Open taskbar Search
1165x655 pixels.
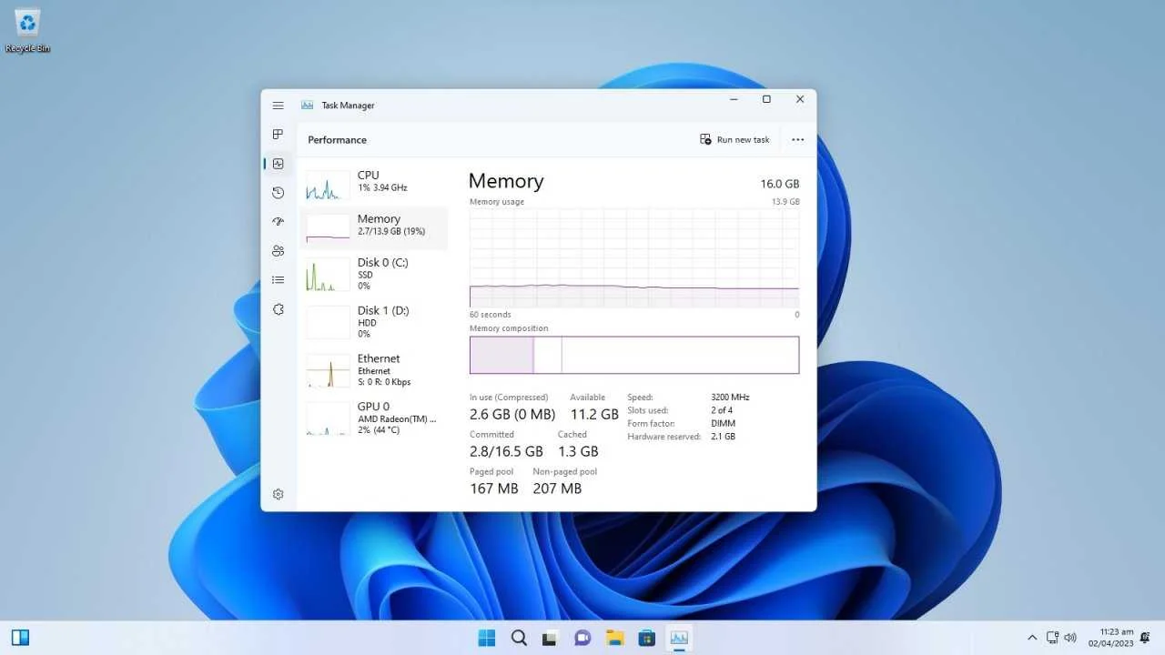click(519, 638)
